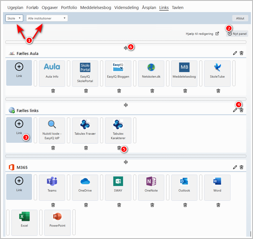Grab the M365 panel move handle

pyautogui.click(x=126, y=162)
